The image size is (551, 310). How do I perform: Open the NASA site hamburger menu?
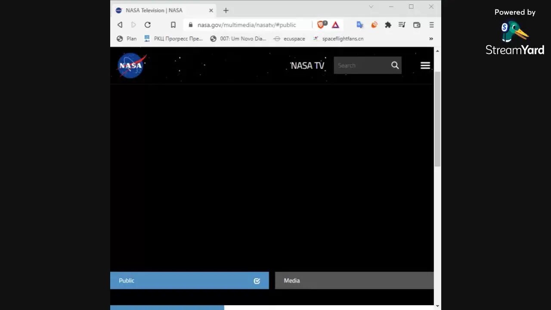pyautogui.click(x=425, y=65)
